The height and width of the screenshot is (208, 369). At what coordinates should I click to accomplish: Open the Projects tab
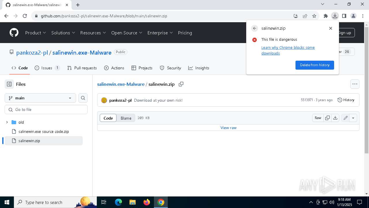pyautogui.click(x=142, y=68)
